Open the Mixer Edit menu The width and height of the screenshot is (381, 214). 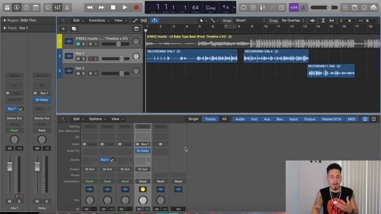click(x=78, y=119)
